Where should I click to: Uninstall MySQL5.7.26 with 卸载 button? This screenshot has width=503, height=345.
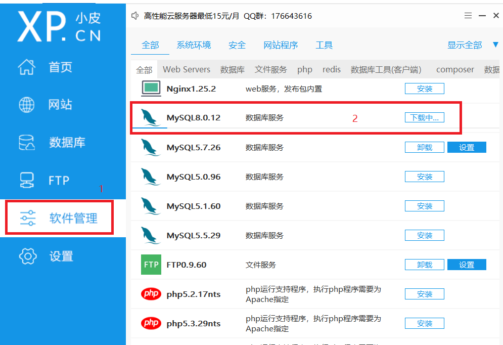click(425, 147)
